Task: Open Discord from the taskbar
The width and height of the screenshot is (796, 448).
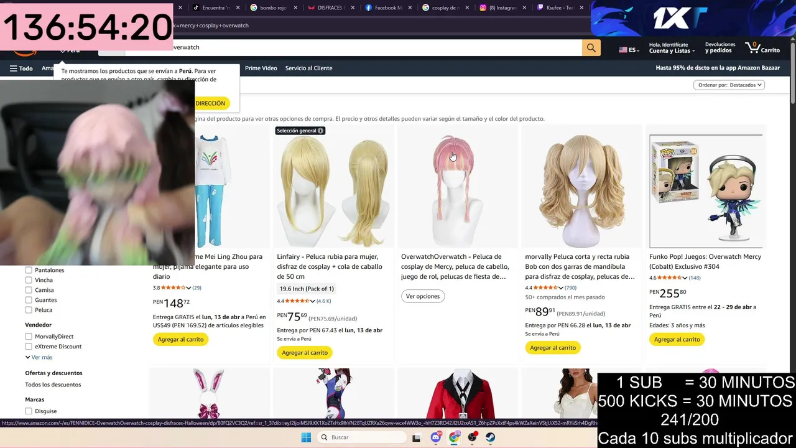Action: click(x=436, y=437)
